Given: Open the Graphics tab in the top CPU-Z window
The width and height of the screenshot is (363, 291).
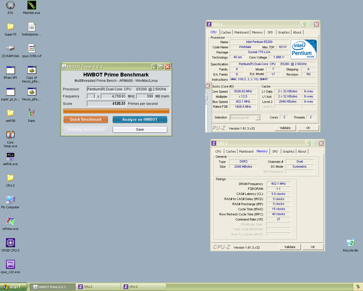Looking at the screenshot, I should click(284, 32).
